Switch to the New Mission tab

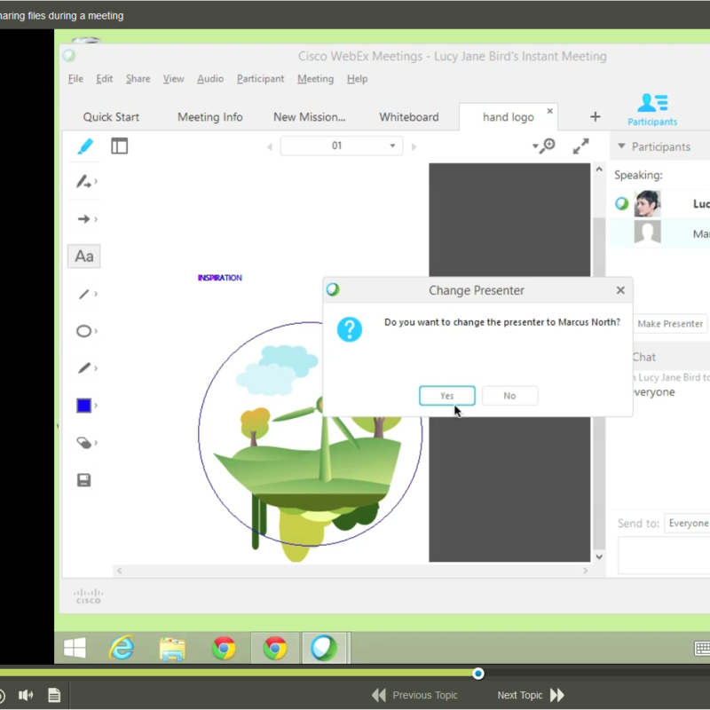[309, 117]
